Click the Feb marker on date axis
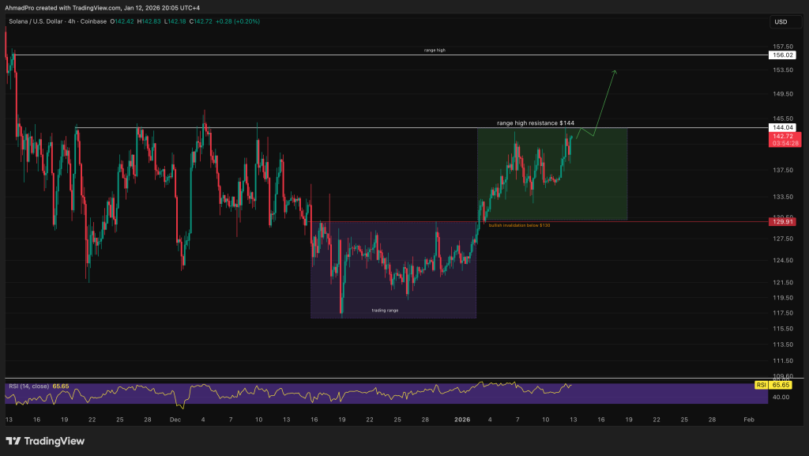 click(749, 418)
